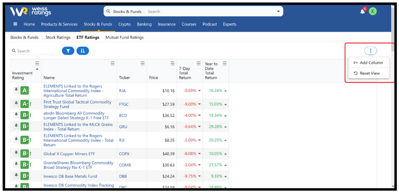The image size is (399, 193).
Task: Open the Podcast nav item
Action: (210, 24)
